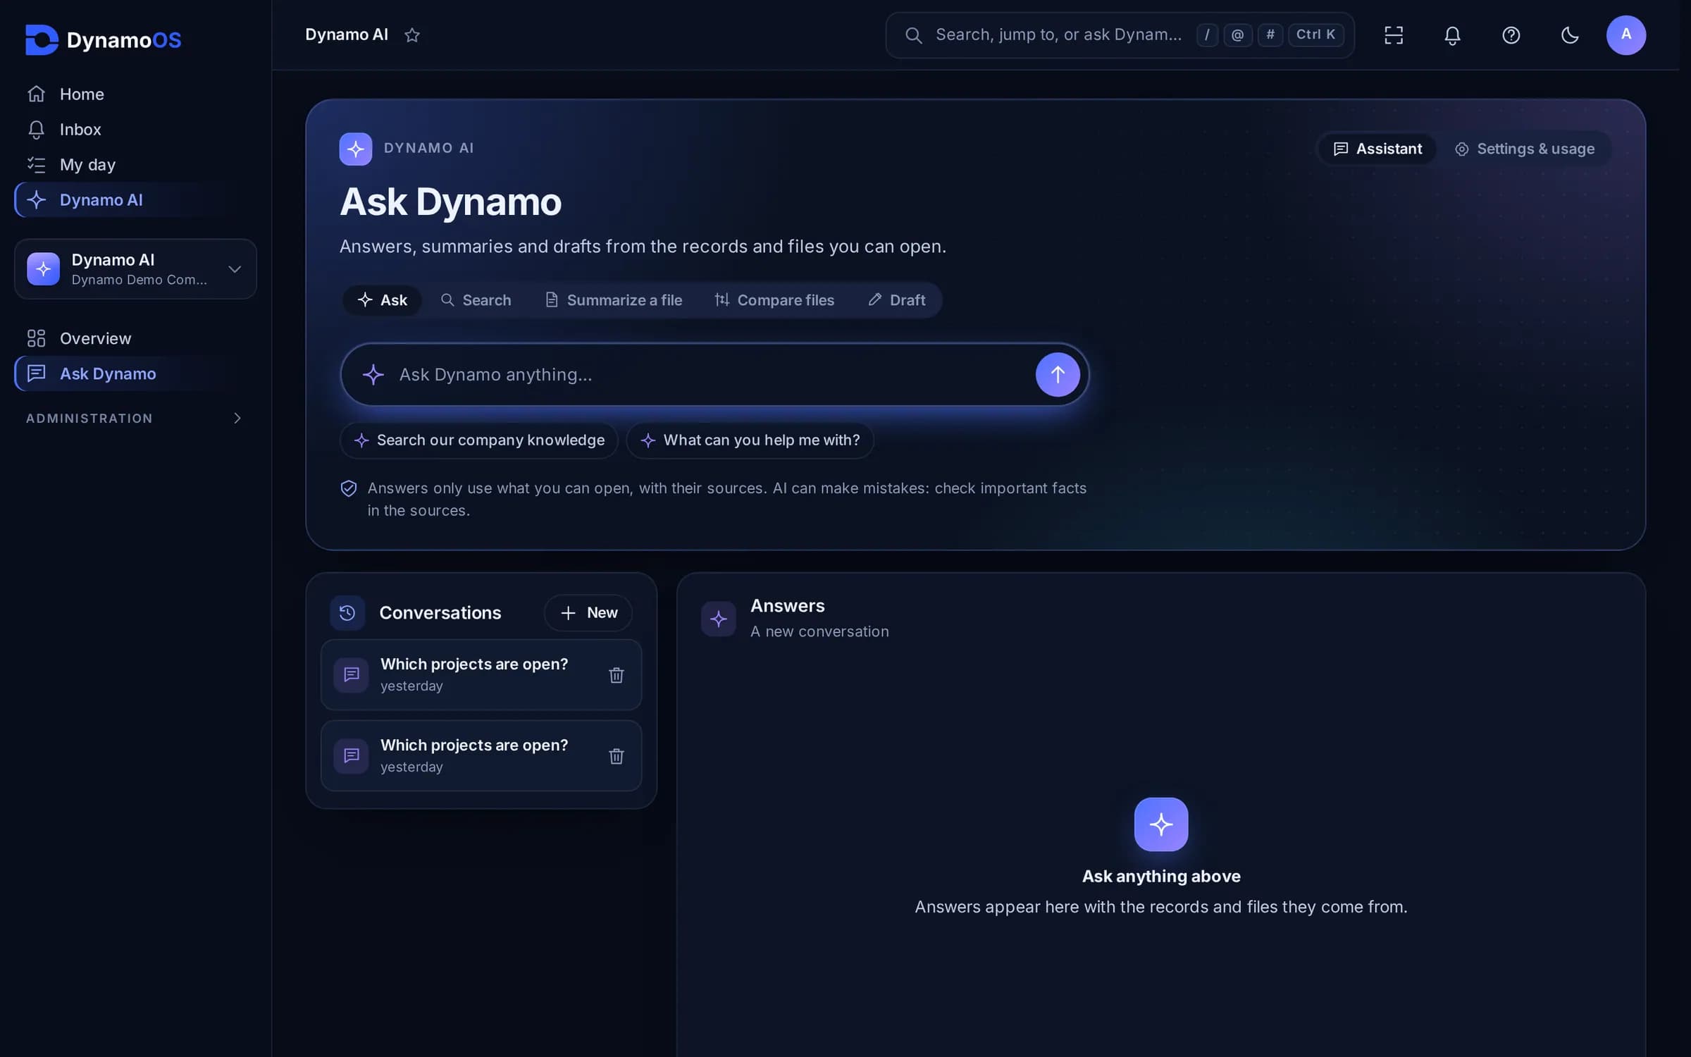
Task: Open the help question mark icon
Action: click(x=1511, y=35)
